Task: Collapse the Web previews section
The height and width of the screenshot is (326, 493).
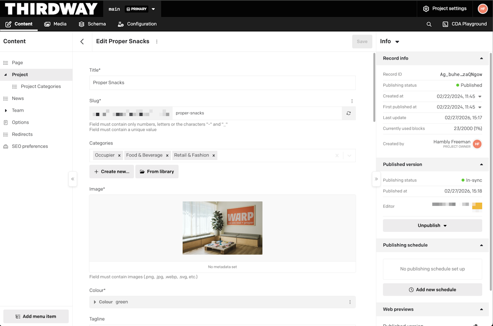Action: [x=481, y=309]
